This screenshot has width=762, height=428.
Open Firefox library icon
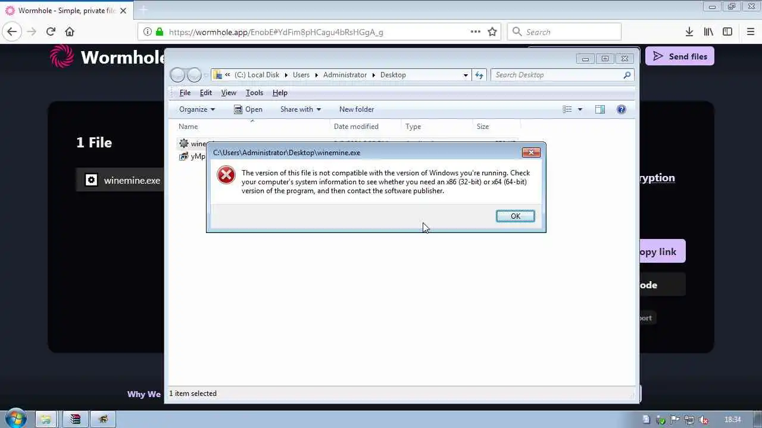click(x=708, y=32)
